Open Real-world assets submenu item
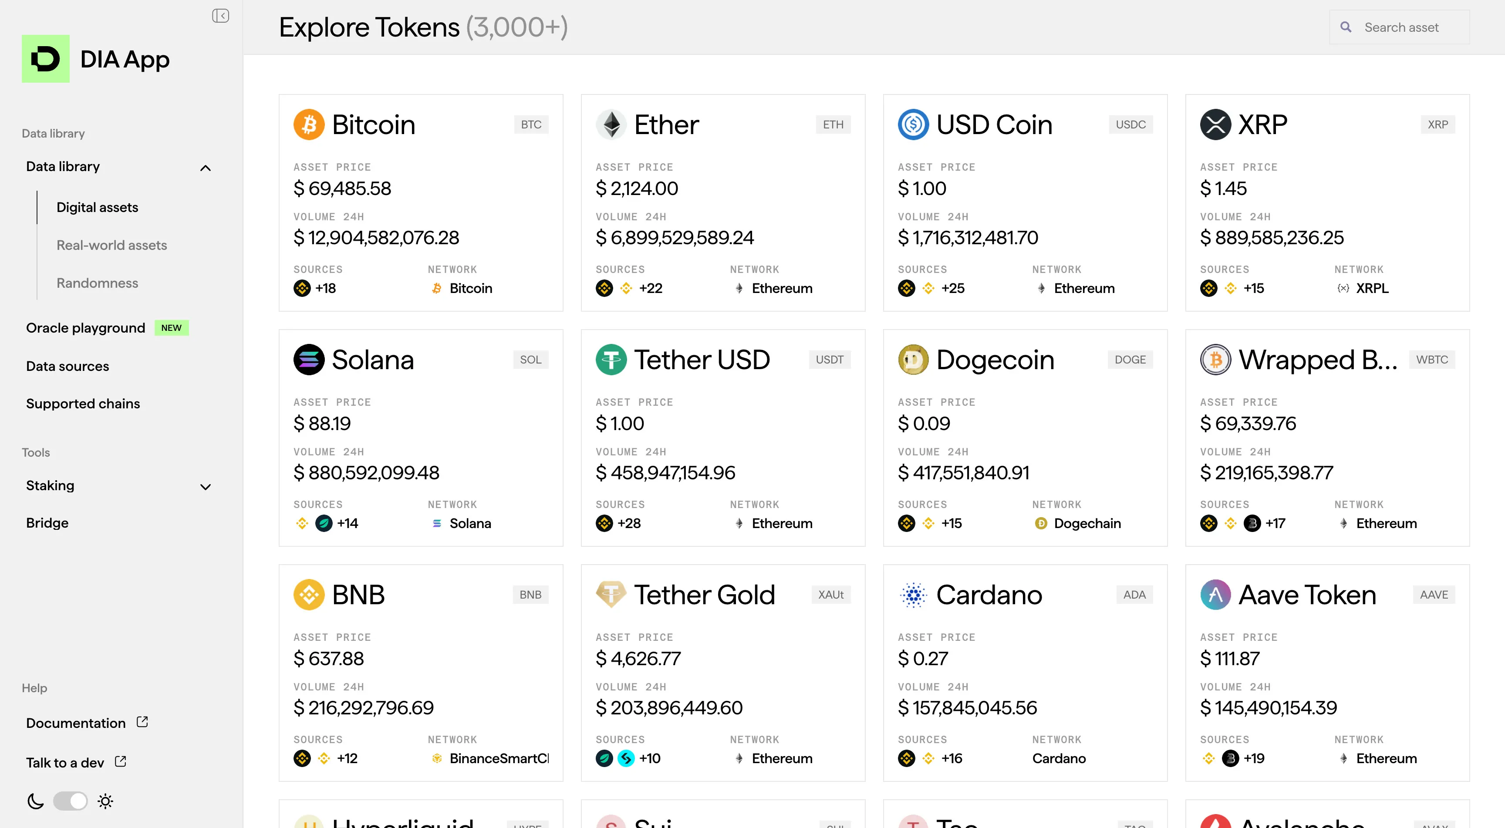The image size is (1505, 828). 111,245
